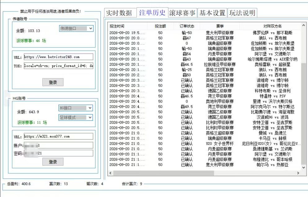Click the 赢54 status cell
Image resolution: width=308 pixels, height=197 pixels.
click(187, 54)
